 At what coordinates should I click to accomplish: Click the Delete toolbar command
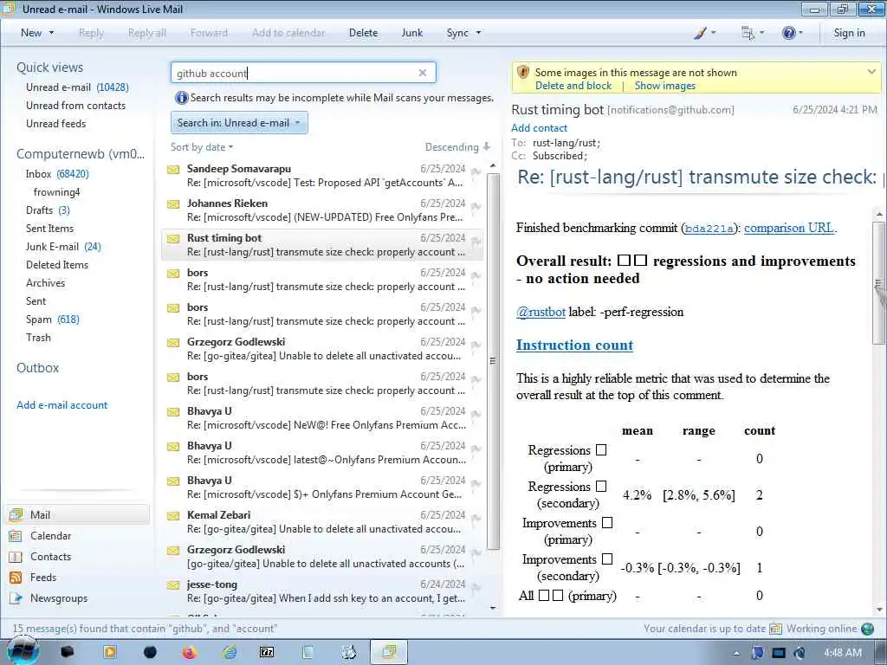(363, 33)
